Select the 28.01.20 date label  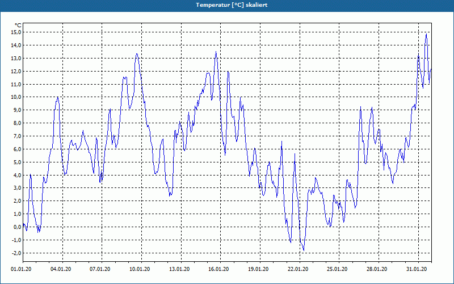click(x=377, y=269)
